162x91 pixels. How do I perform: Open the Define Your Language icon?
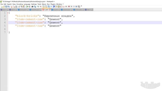click(56, 7)
